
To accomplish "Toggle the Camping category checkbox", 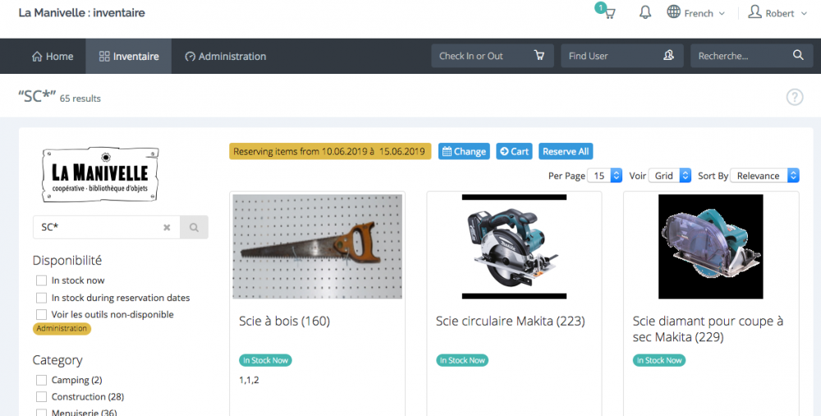I will pos(41,380).
